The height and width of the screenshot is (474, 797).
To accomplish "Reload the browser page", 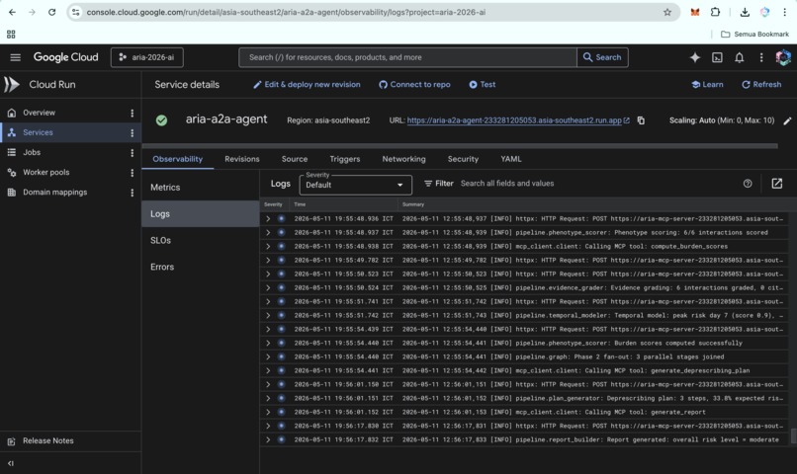I will point(51,12).
